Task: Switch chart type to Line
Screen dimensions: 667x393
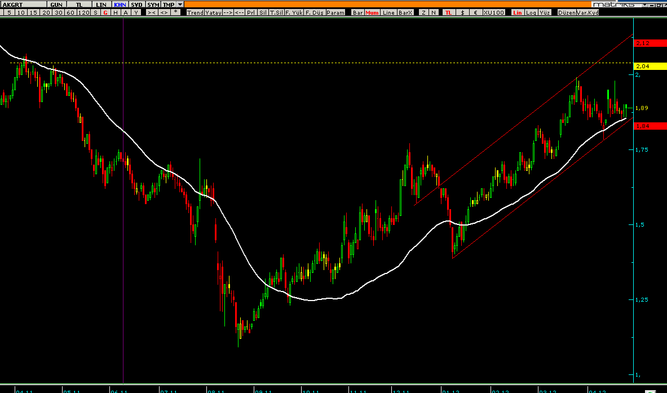Action: click(x=388, y=12)
